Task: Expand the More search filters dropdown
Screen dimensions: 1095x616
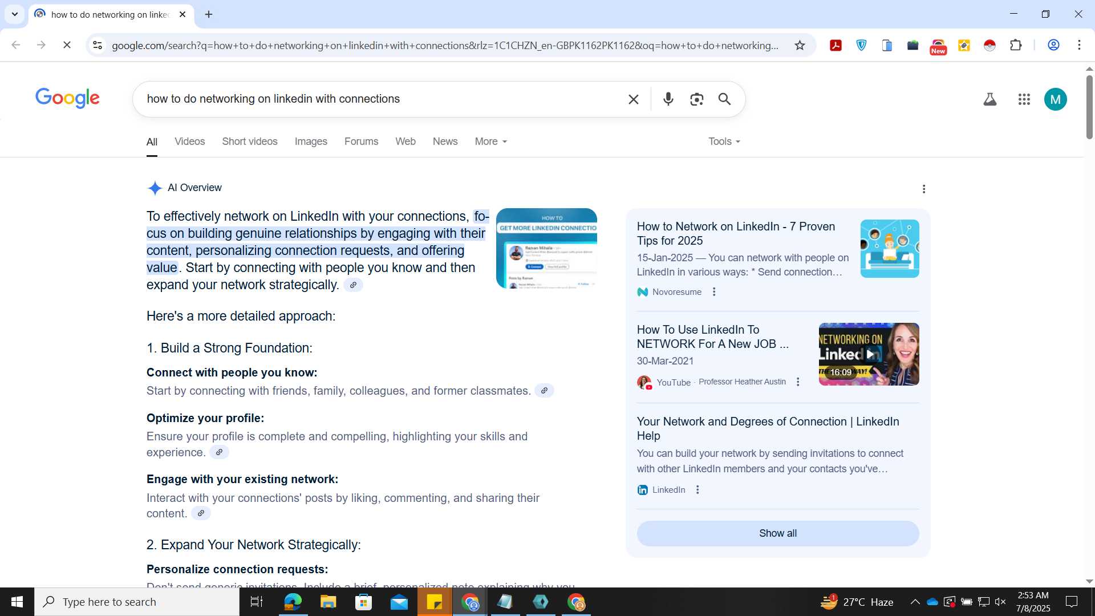Action: (x=490, y=141)
